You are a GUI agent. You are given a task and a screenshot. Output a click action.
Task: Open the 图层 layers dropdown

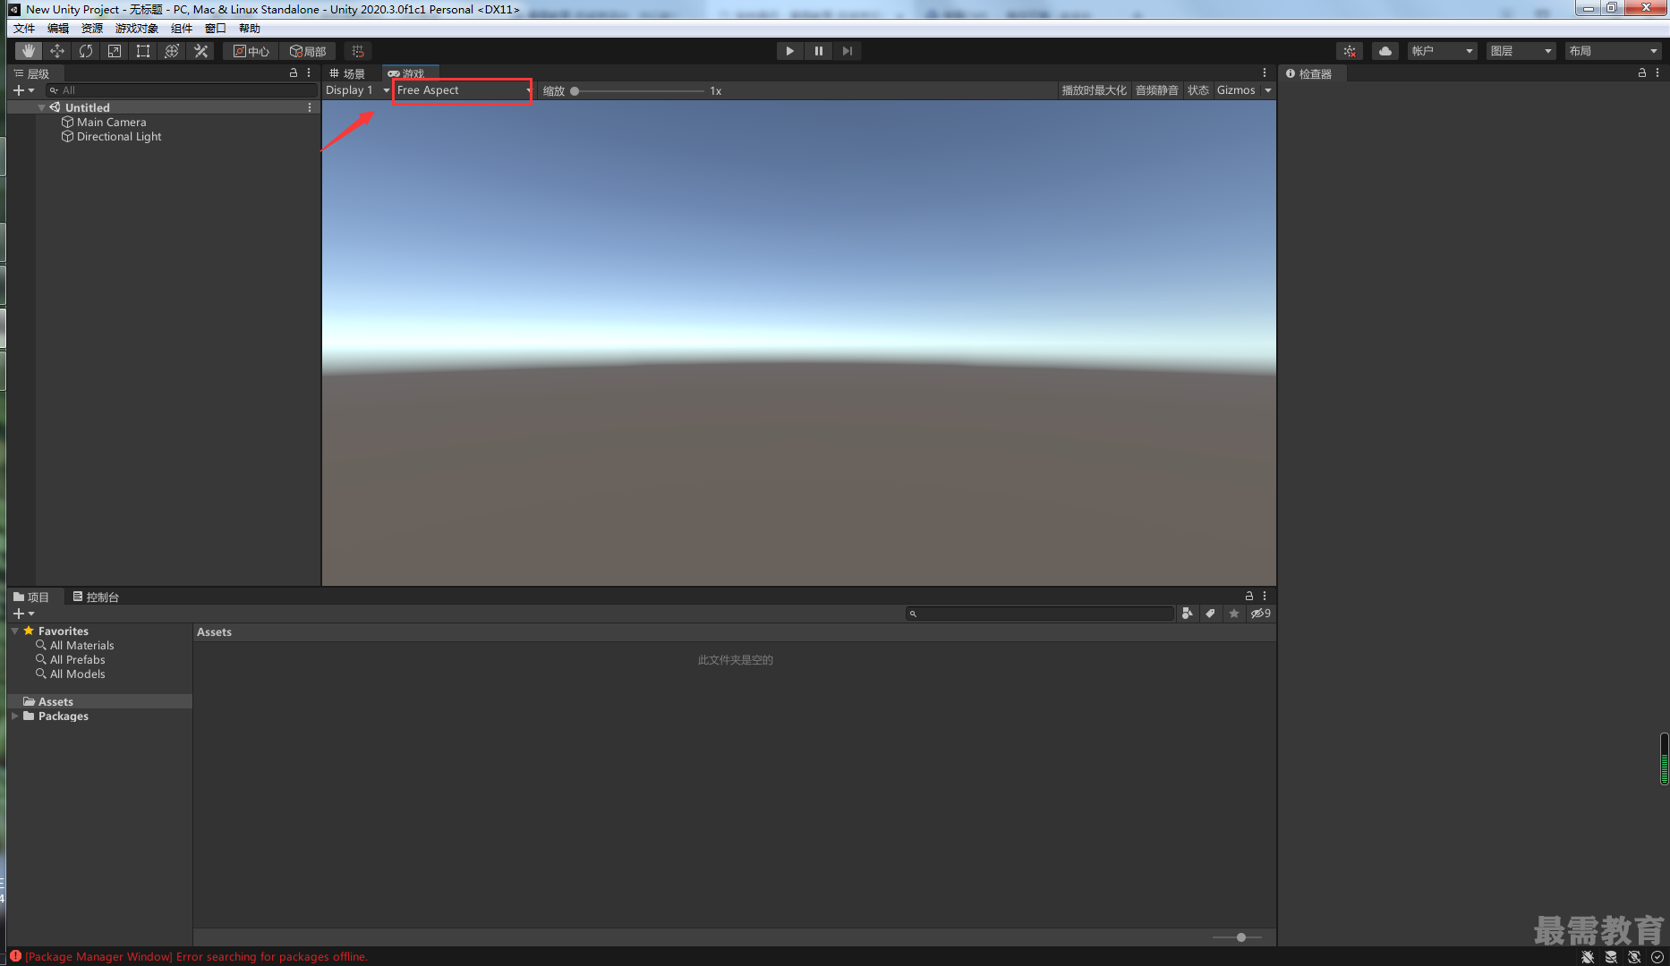(1521, 51)
